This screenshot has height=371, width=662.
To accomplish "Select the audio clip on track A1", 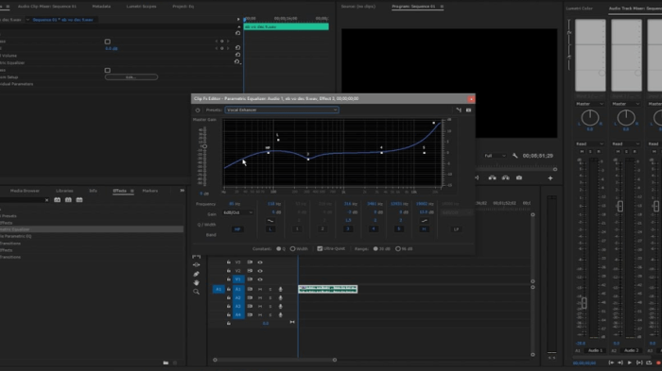I will click(327, 289).
